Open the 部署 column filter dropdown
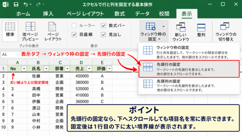 click(67, 69)
